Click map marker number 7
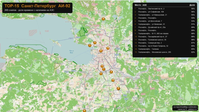The height and width of the screenshot is (112, 199). 104,69
